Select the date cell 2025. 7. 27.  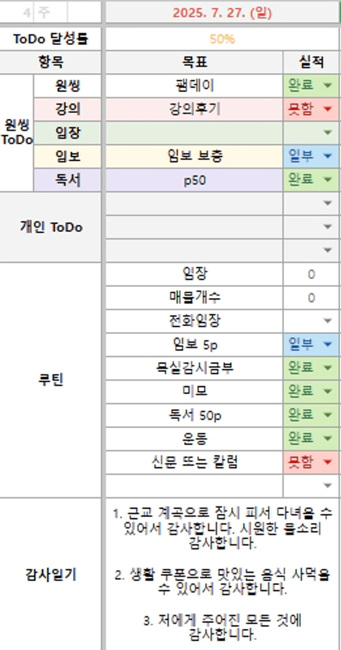coord(222,13)
